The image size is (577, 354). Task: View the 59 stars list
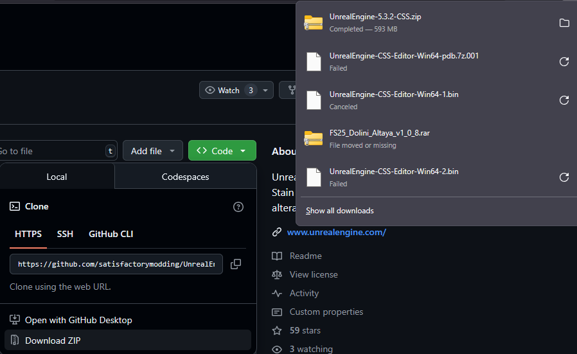(x=305, y=330)
